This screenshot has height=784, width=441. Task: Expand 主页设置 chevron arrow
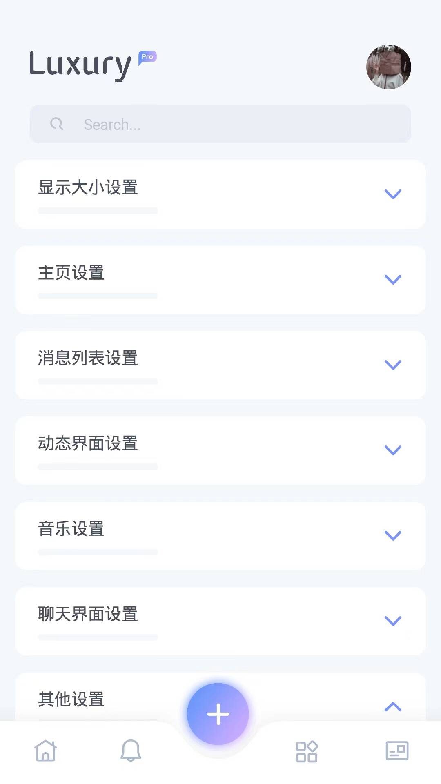pos(393,279)
